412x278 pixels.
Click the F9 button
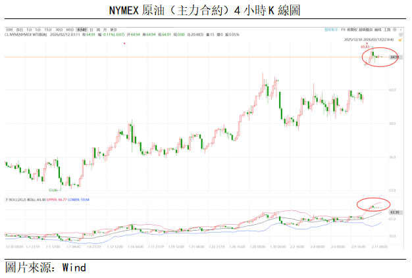click(x=344, y=30)
